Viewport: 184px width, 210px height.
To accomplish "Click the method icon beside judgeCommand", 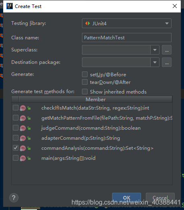I will [x=23, y=128].
